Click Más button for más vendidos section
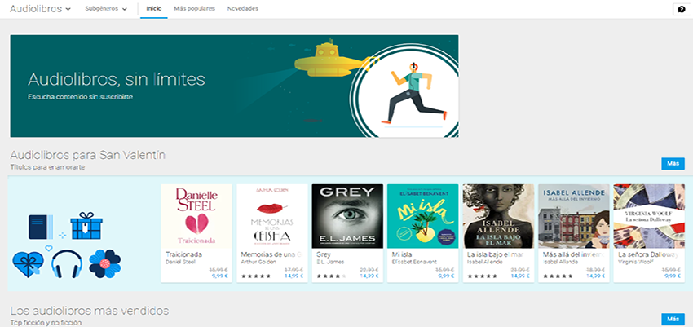Image resolution: width=693 pixels, height=327 pixels. [673, 319]
